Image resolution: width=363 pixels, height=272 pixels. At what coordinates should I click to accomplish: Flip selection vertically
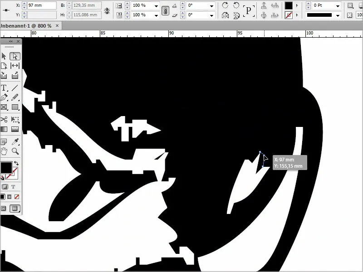coord(236,15)
